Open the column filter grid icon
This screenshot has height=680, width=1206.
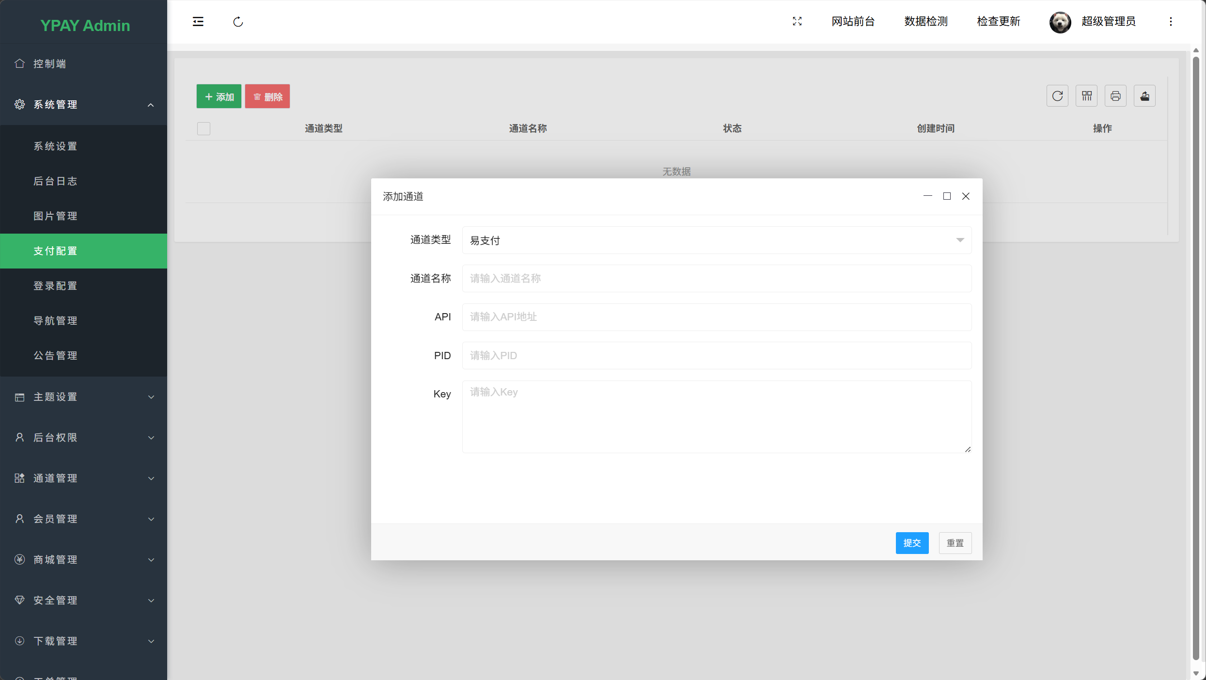point(1086,96)
